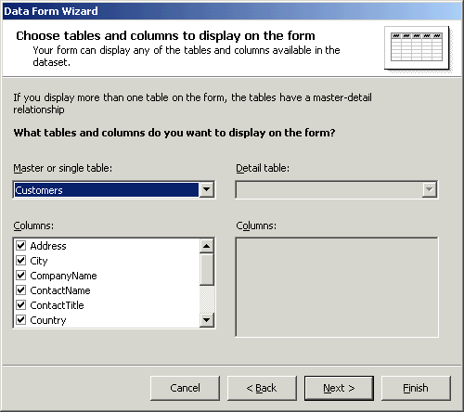
Task: Click the columns list scroll down arrow
Action: tap(206, 319)
